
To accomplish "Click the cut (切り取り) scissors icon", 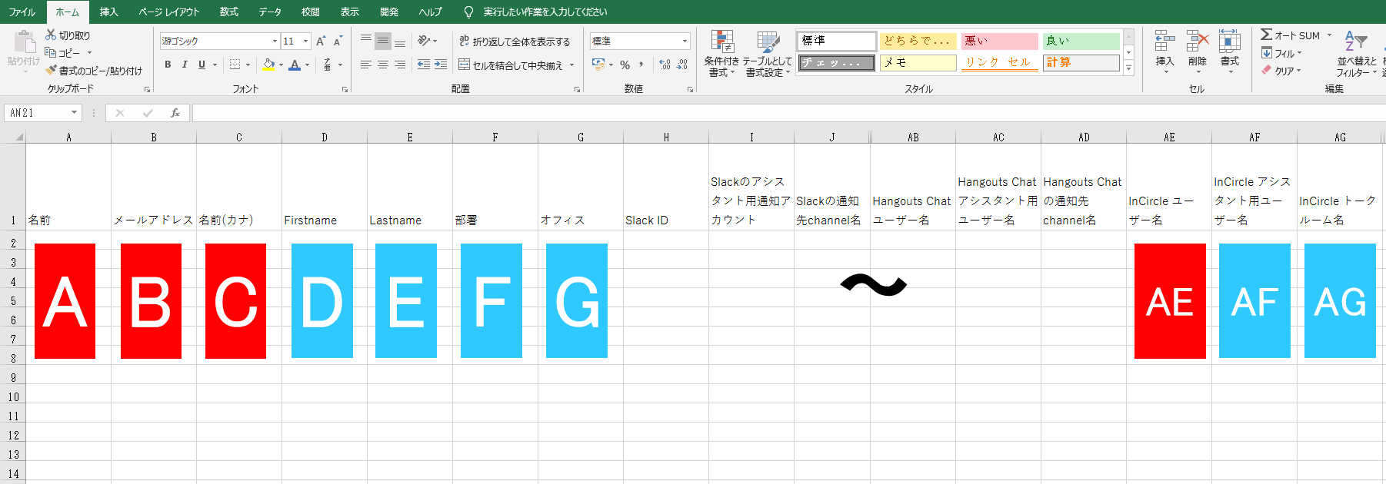I will point(51,35).
